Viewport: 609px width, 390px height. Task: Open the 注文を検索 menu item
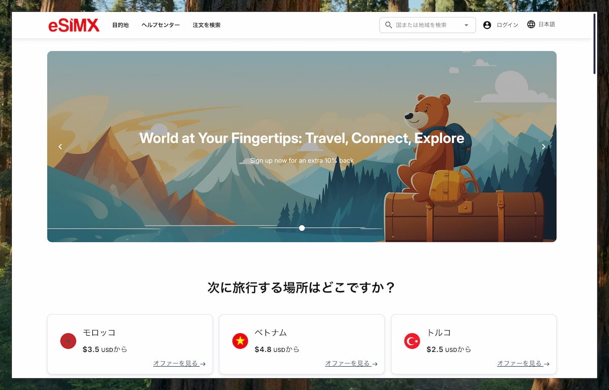click(x=207, y=25)
